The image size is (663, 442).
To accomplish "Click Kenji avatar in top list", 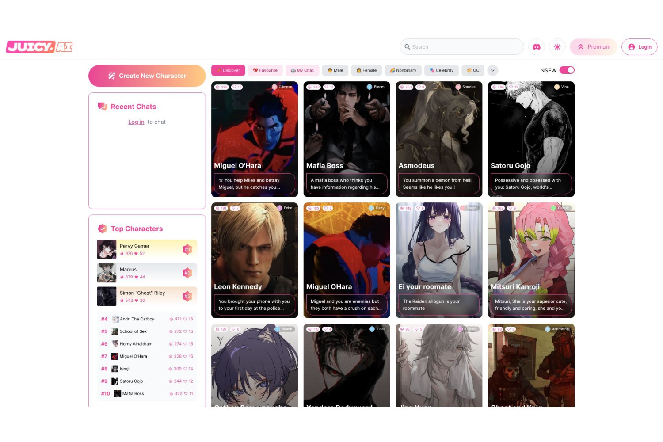I will pyautogui.click(x=115, y=369).
